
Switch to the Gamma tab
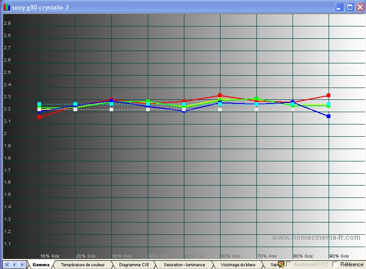[x=41, y=265]
